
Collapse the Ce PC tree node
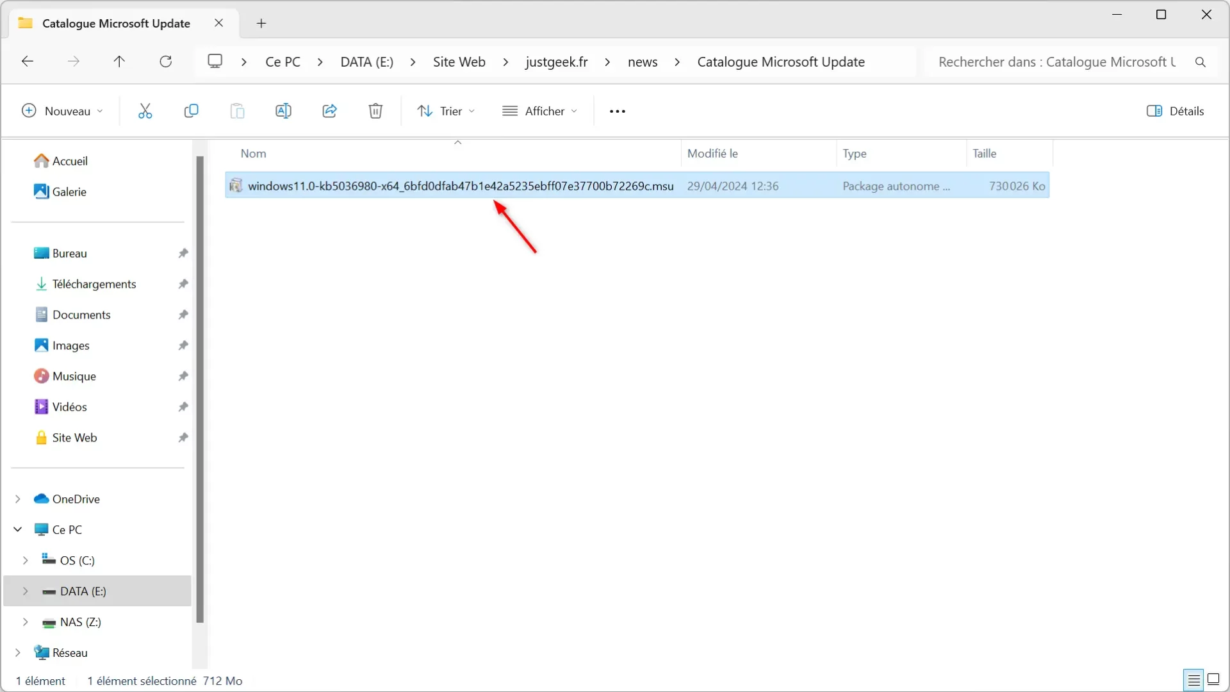coord(18,529)
